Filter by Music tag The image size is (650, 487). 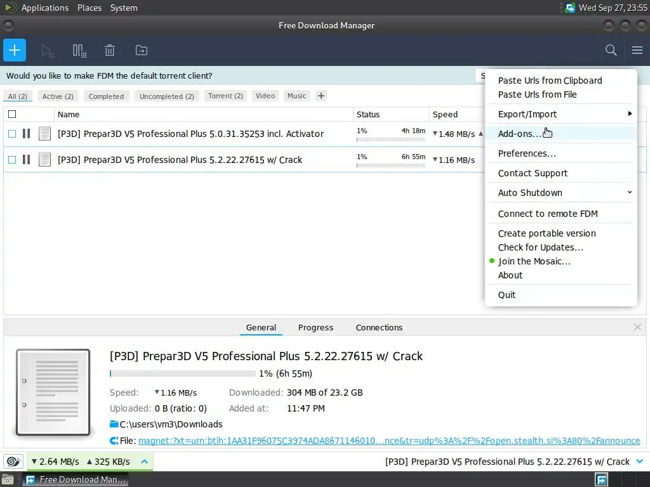[297, 96]
